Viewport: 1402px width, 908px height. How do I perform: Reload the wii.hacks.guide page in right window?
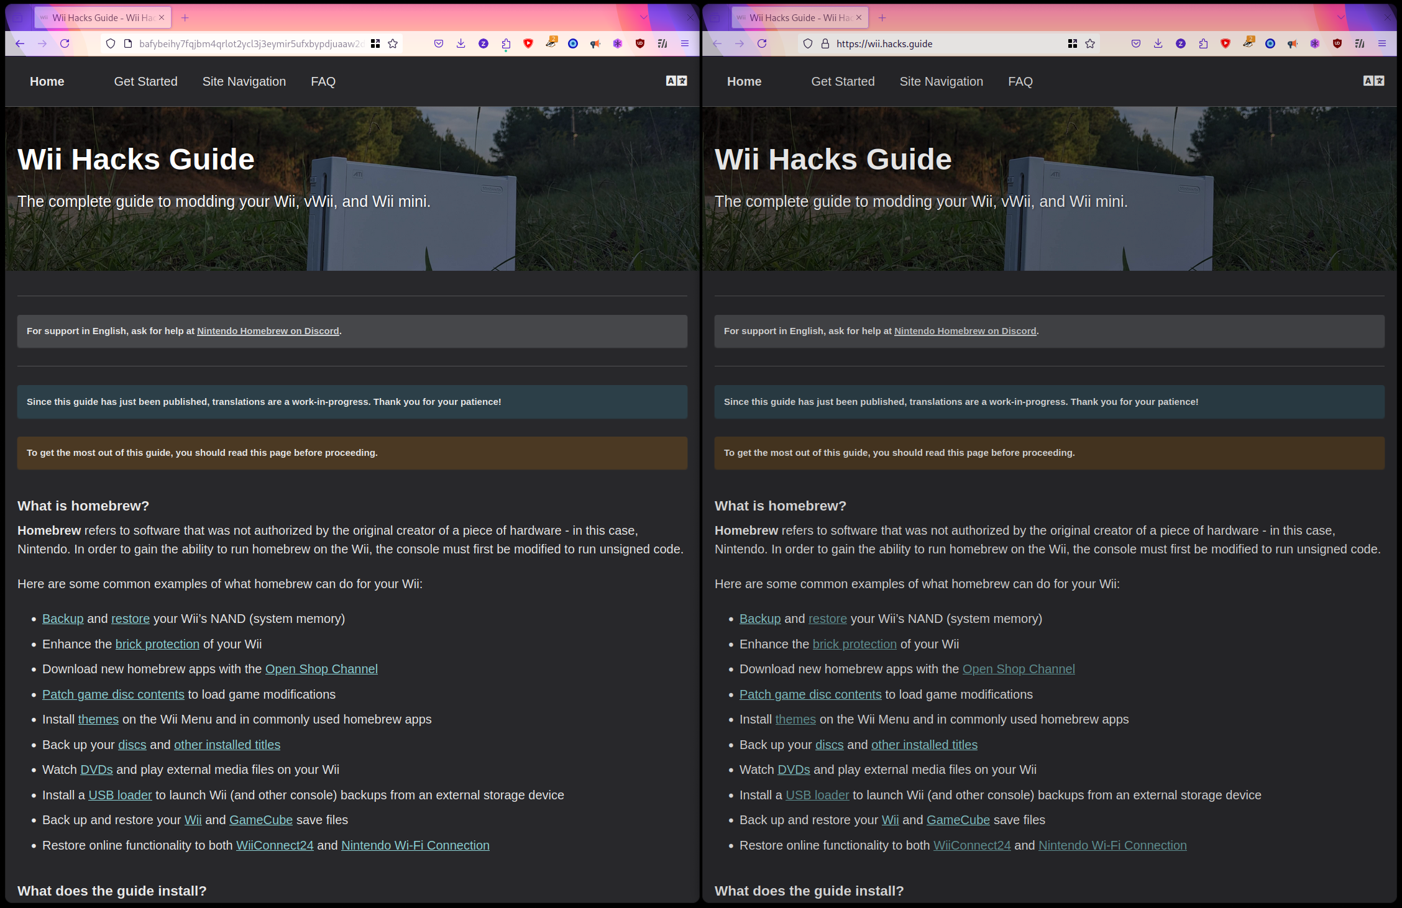point(762,43)
